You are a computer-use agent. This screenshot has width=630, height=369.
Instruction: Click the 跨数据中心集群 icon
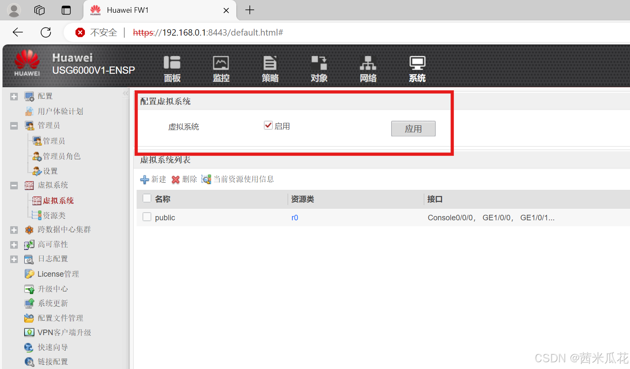coord(29,230)
